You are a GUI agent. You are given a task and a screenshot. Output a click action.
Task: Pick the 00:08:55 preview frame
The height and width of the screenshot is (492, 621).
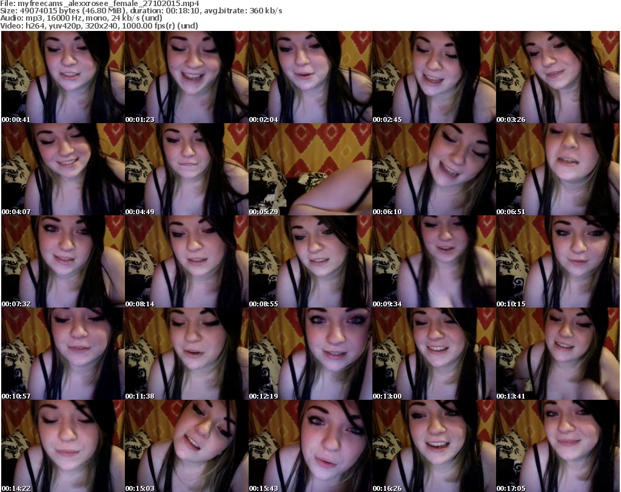coord(310,261)
